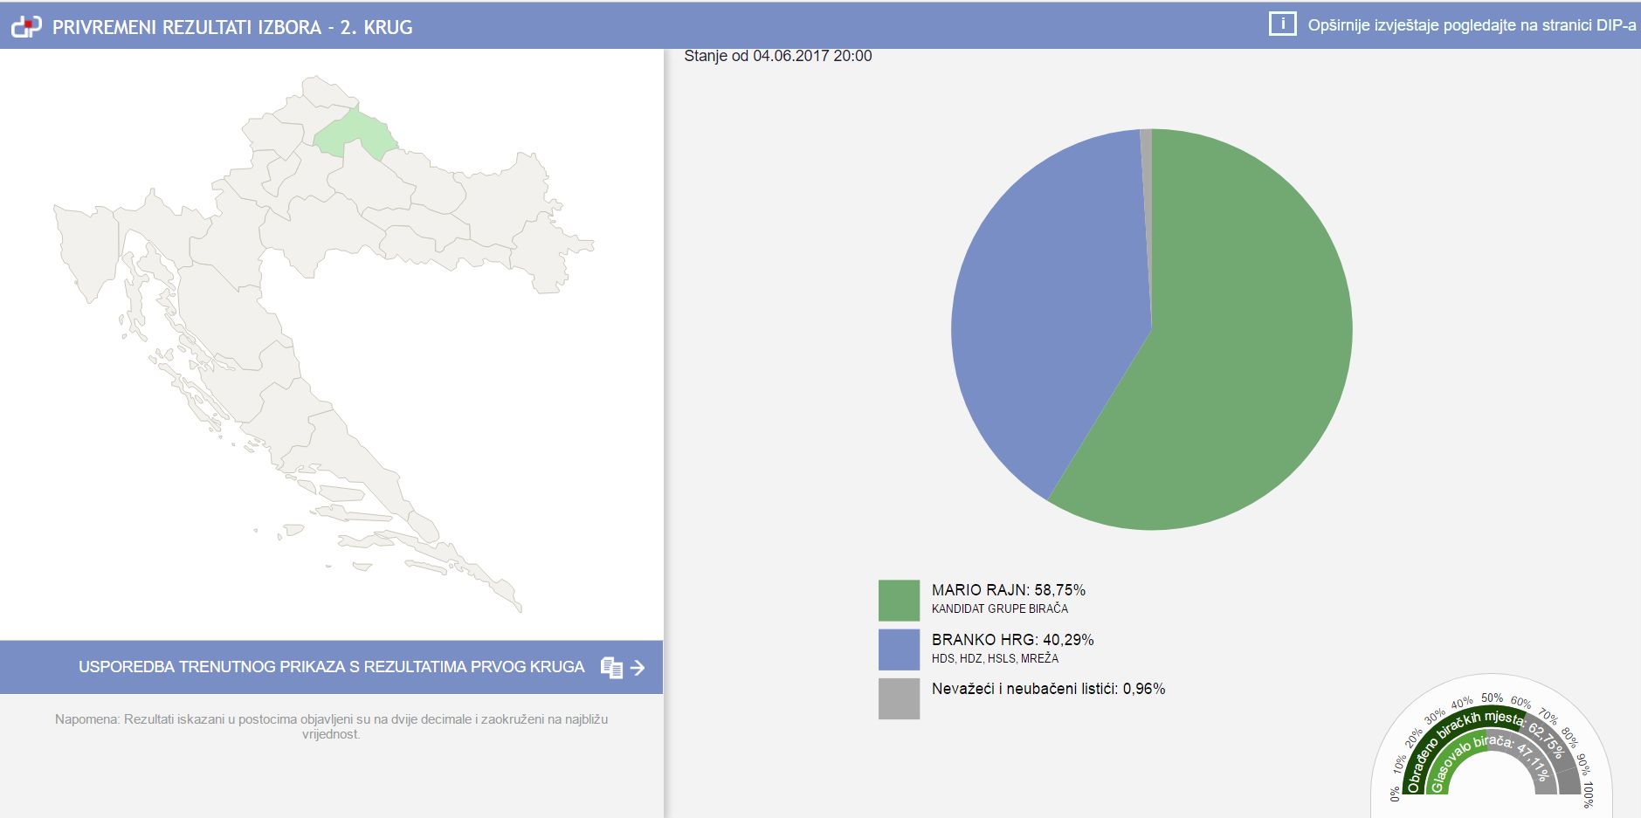Click the "MARIO RAJN: 58,75%" legend label
The width and height of the screenshot is (1641, 818).
(1008, 590)
